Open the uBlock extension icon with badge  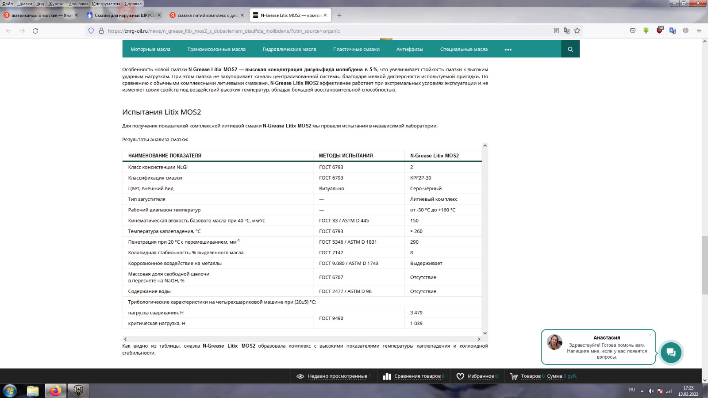pos(659,30)
